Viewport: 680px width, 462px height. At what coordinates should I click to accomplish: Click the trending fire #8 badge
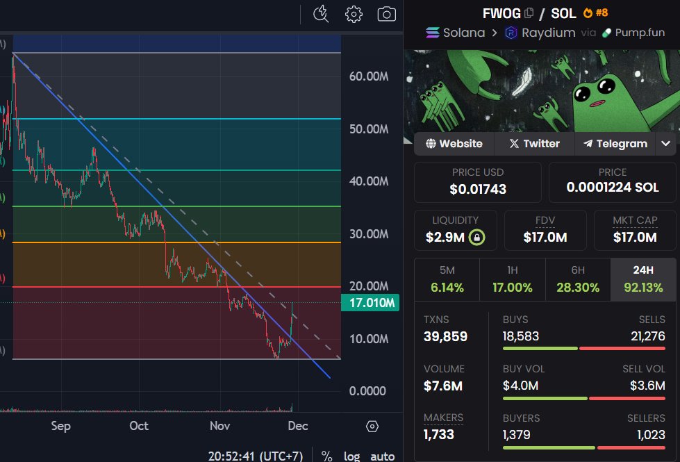(x=595, y=13)
